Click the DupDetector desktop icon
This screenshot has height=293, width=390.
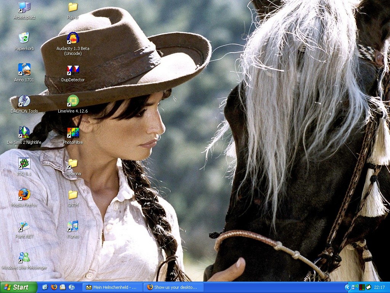click(73, 69)
